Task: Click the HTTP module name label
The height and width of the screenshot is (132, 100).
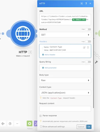Action: point(23,52)
